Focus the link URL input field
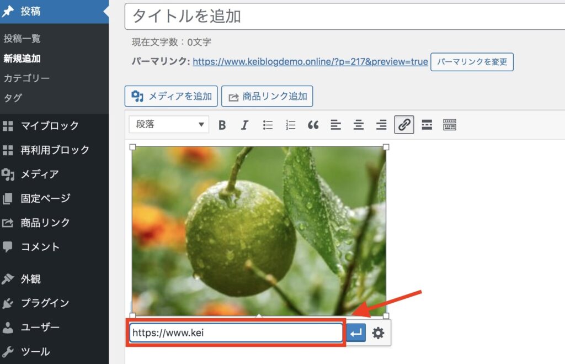This screenshot has height=364, width=565. click(236, 333)
